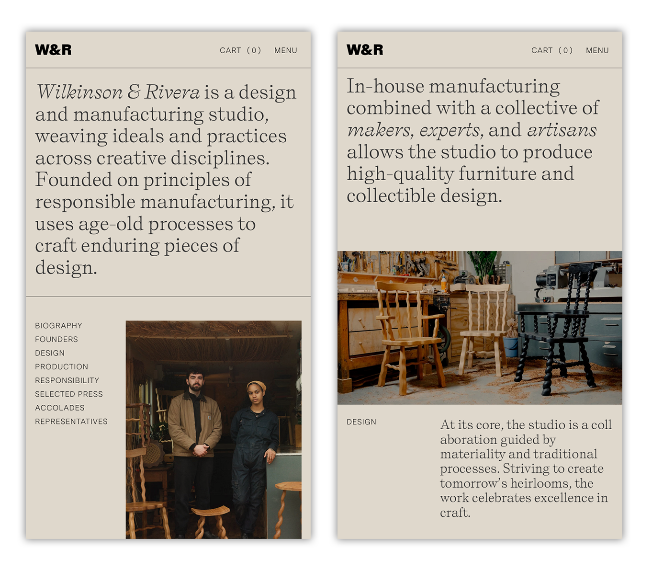This screenshot has width=652, height=571.
Task: Select the Founders link
Action: point(56,339)
